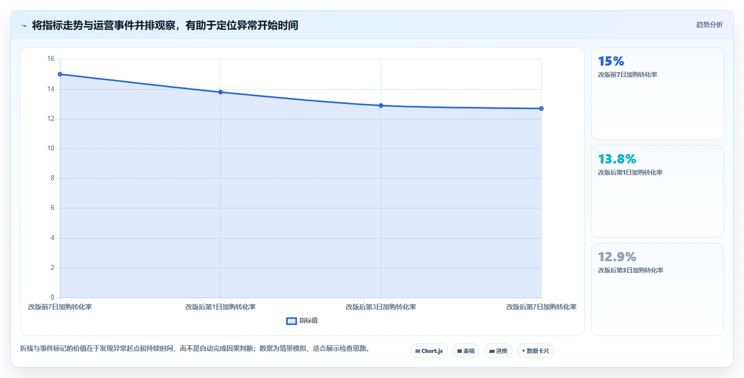
Task: Click the 数据卡片 tag button
Action: pos(536,351)
